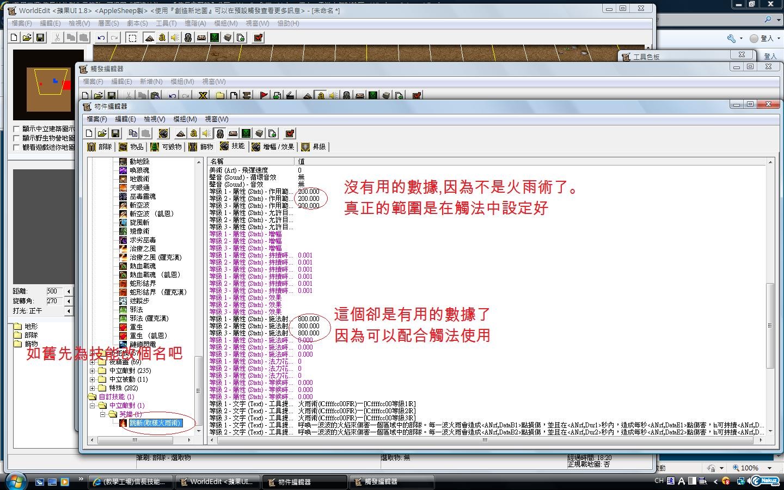
Task: Open 模組(M) menu in Object Editor
Action: (x=185, y=119)
